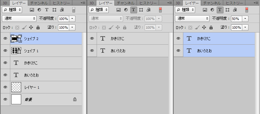Switch to チャンネル tab in middle panel
Viewport: 260px width, 114px height.
126,3
